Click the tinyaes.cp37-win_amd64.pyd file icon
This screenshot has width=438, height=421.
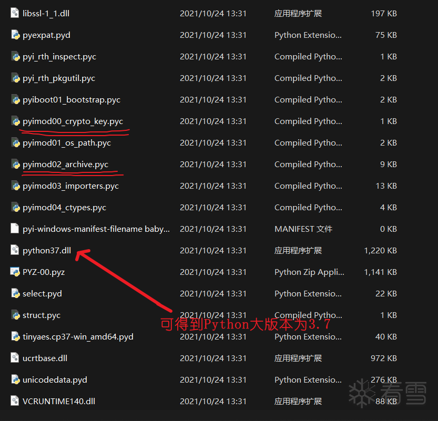15,336
